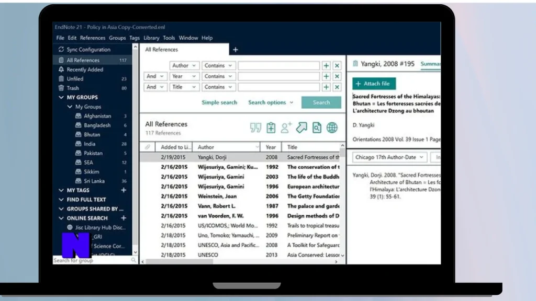536x301 pixels.
Task: Select the Yangki, Dorji 2008 reference
Action: point(240,157)
